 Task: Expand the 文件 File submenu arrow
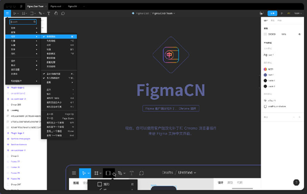click(x=36, y=28)
